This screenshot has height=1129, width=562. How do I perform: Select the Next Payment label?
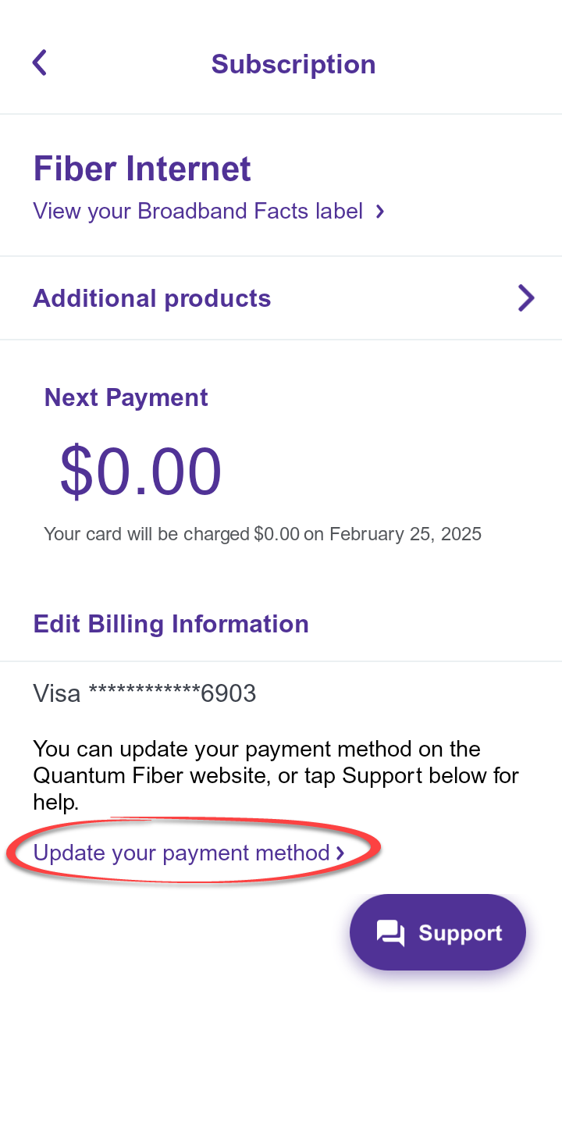click(x=126, y=397)
